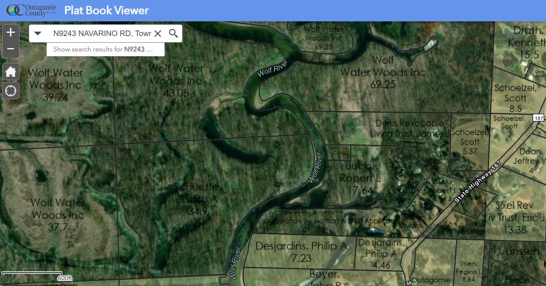Zoom in with the plus button

(x=11, y=32)
